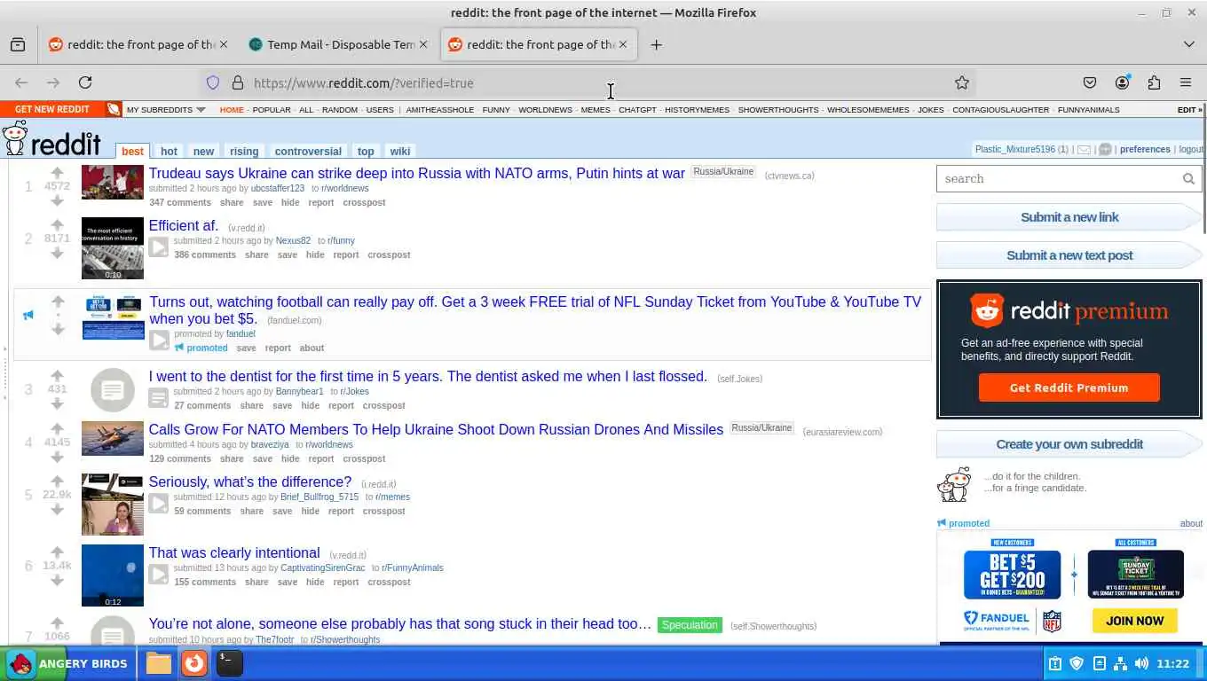Open the Firefox View recent browsing icon
The width and height of the screenshot is (1207, 681).
(x=18, y=44)
